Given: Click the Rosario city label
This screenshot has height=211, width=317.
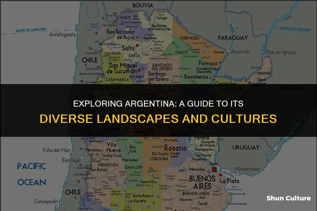Looking at the screenshot, I should coord(175,148).
